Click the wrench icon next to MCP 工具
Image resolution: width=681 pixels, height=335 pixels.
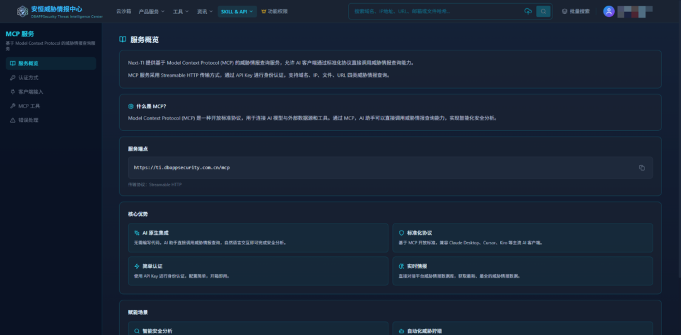coord(13,106)
